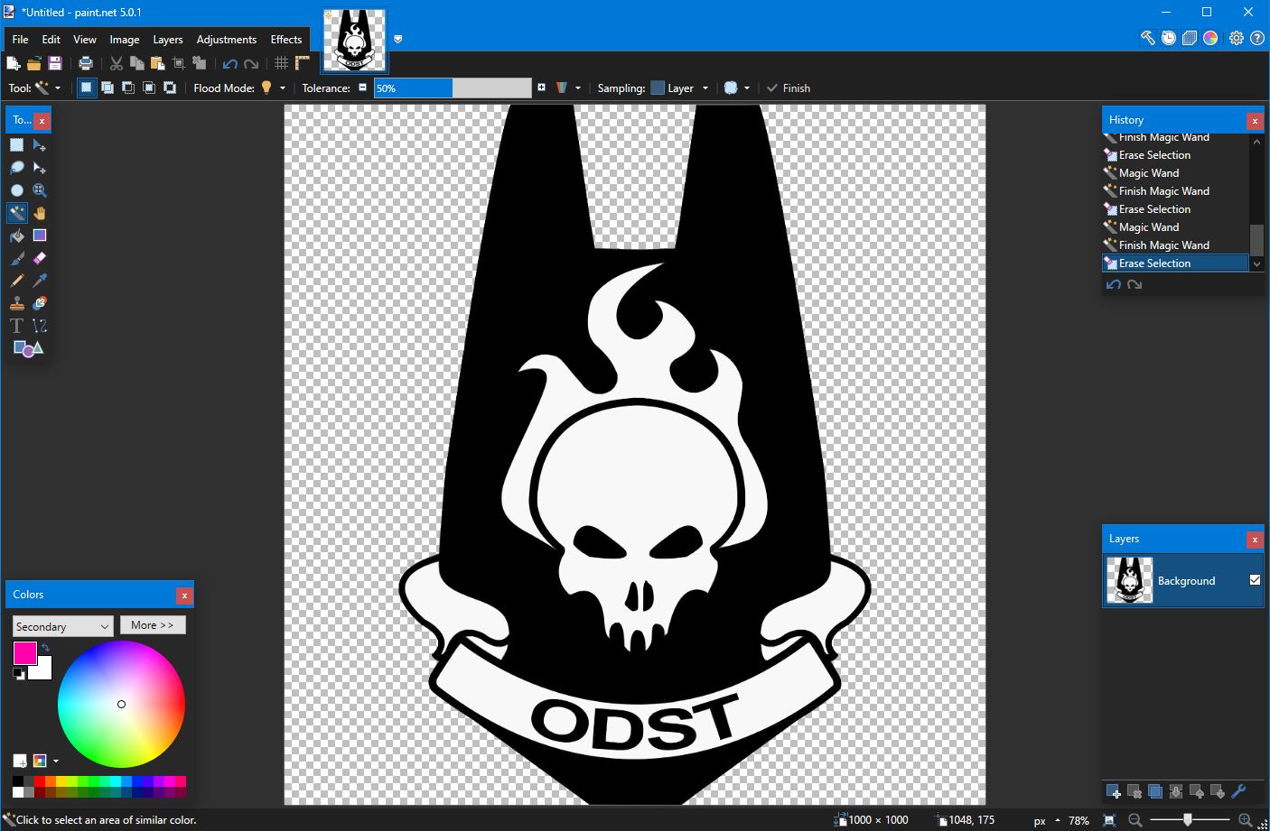Close the Colors panel
Screen dimensions: 1270x831
pyautogui.click(x=184, y=595)
